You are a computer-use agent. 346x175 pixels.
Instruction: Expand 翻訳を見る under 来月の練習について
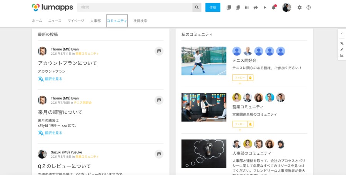pyautogui.click(x=53, y=133)
